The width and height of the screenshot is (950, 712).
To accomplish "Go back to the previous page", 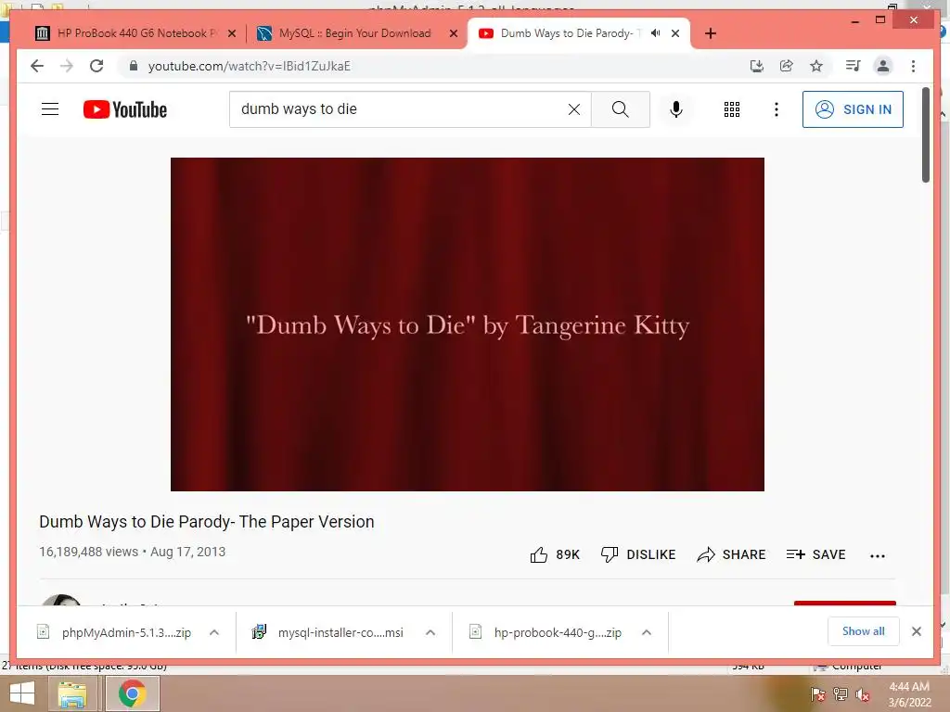I will (x=37, y=66).
